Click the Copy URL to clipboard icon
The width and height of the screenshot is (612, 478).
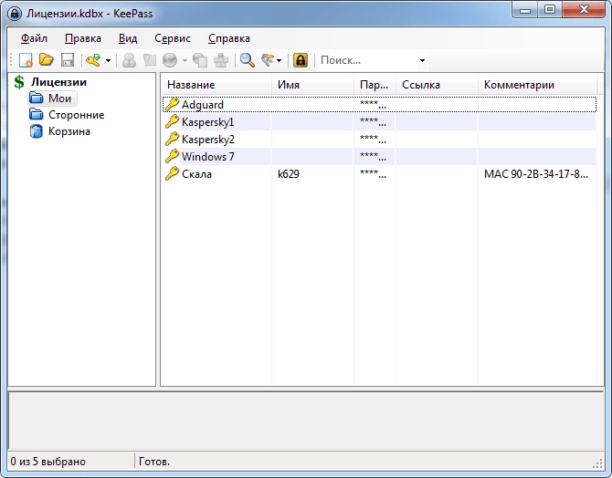point(201,60)
